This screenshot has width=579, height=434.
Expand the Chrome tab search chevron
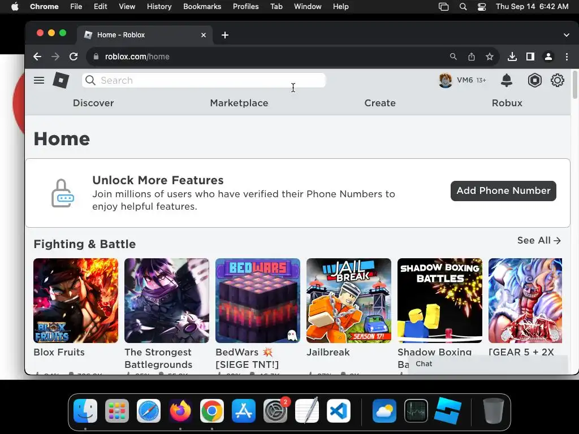pos(567,35)
